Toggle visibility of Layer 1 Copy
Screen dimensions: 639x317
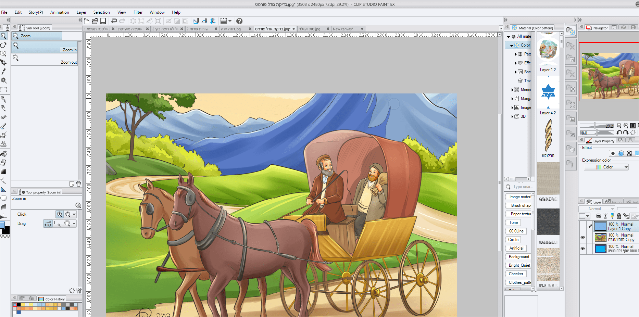[582, 226]
